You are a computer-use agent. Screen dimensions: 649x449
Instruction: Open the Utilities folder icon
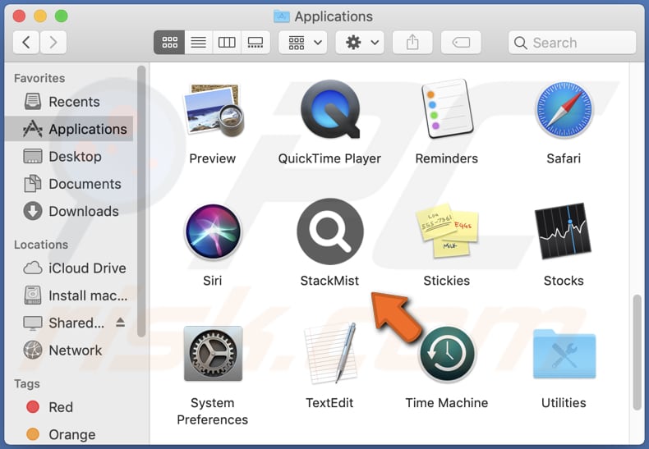[x=564, y=354]
